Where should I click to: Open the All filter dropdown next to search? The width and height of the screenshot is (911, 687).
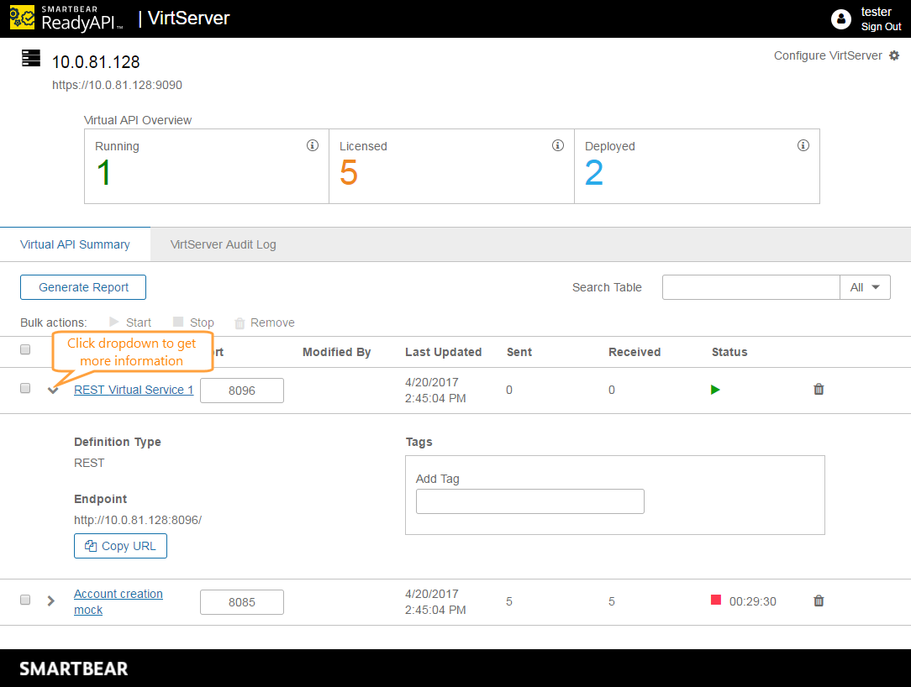pyautogui.click(x=865, y=287)
